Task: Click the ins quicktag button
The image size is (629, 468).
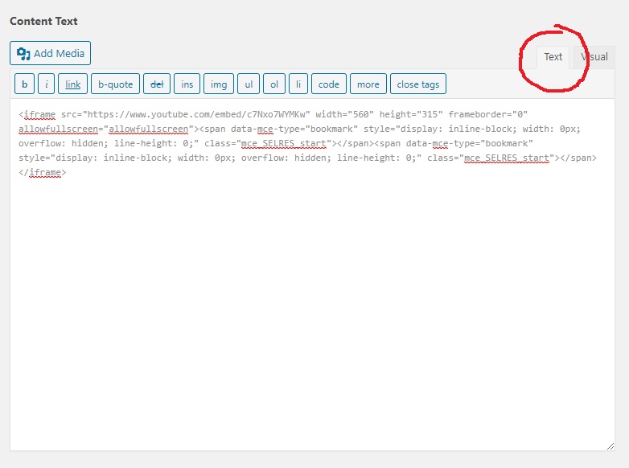Action: click(187, 84)
